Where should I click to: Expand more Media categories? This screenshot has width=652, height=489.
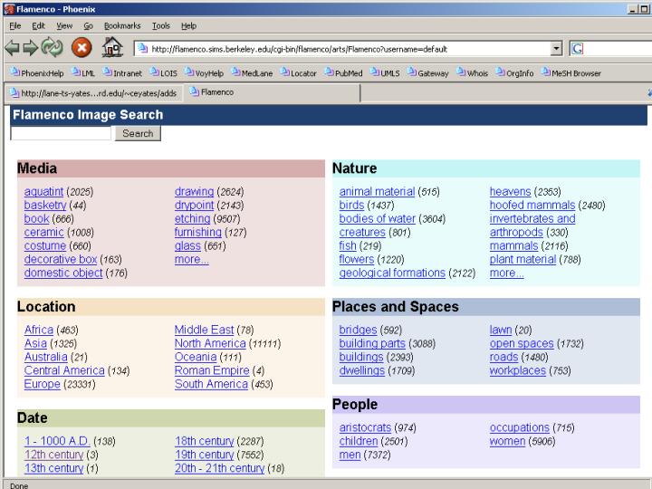pos(191,260)
